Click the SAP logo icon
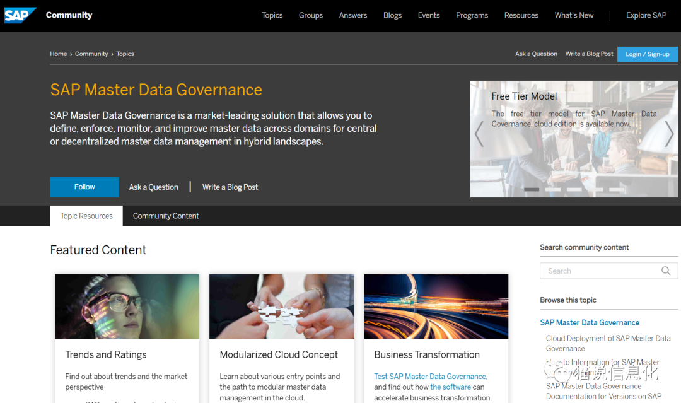Image resolution: width=681 pixels, height=403 pixels. (20, 15)
